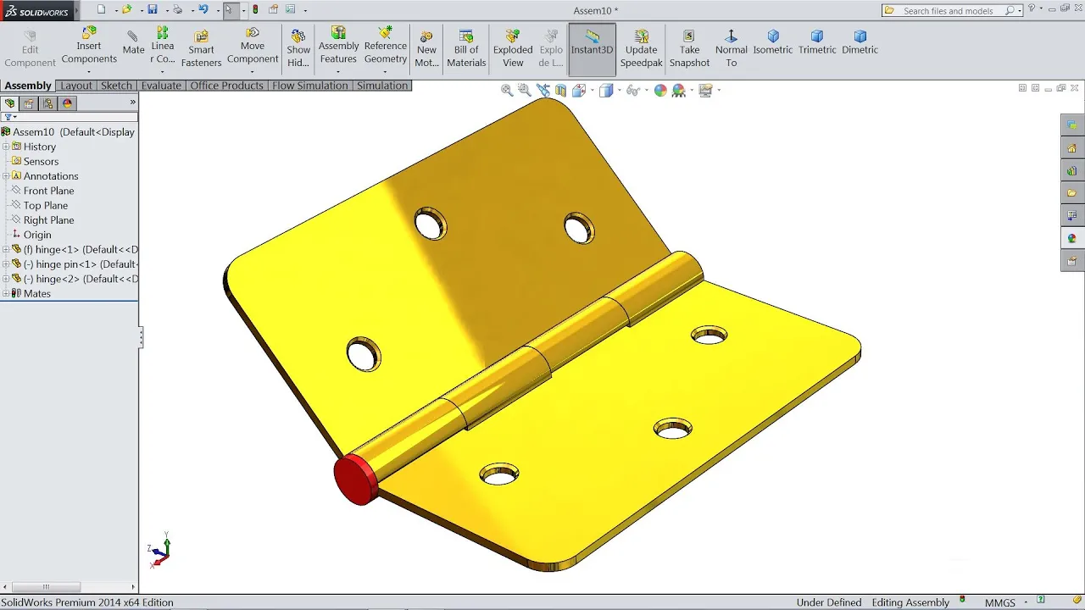Click Take Snapshot tool
This screenshot has height=610, width=1085.
689,48
